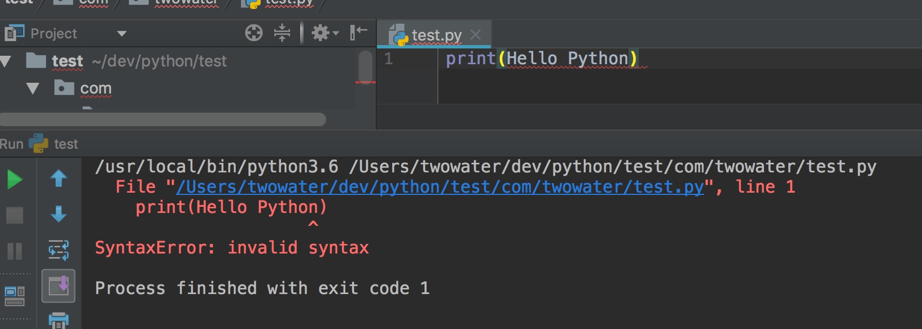This screenshot has height=329, width=922.
Task: Click the restore layout icon in Run panel
Action: click(15, 295)
